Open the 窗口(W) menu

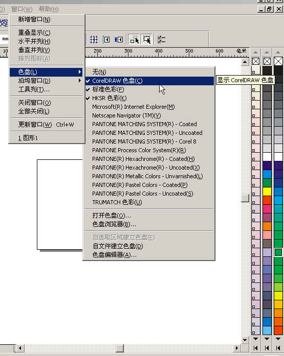(21, 9)
